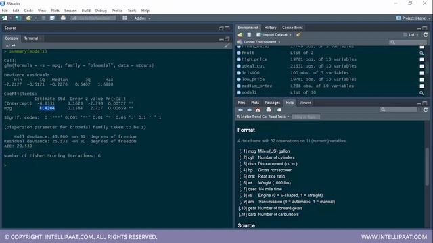
Task: Expand the model1 object details
Action: click(239, 93)
